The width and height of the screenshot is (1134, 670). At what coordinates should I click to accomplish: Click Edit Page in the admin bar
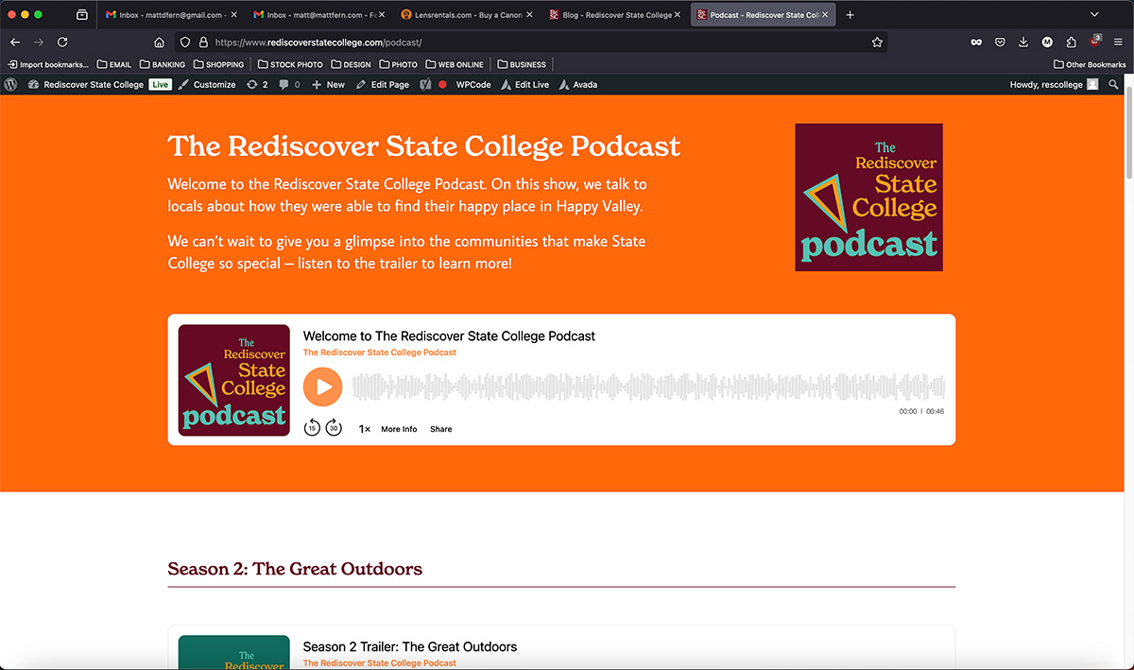click(x=383, y=84)
